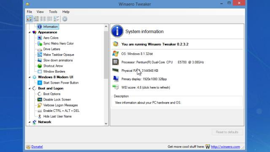Click the fourth view-mode toolbar icon
Viewport: 270px width, 152px height.
50,19
